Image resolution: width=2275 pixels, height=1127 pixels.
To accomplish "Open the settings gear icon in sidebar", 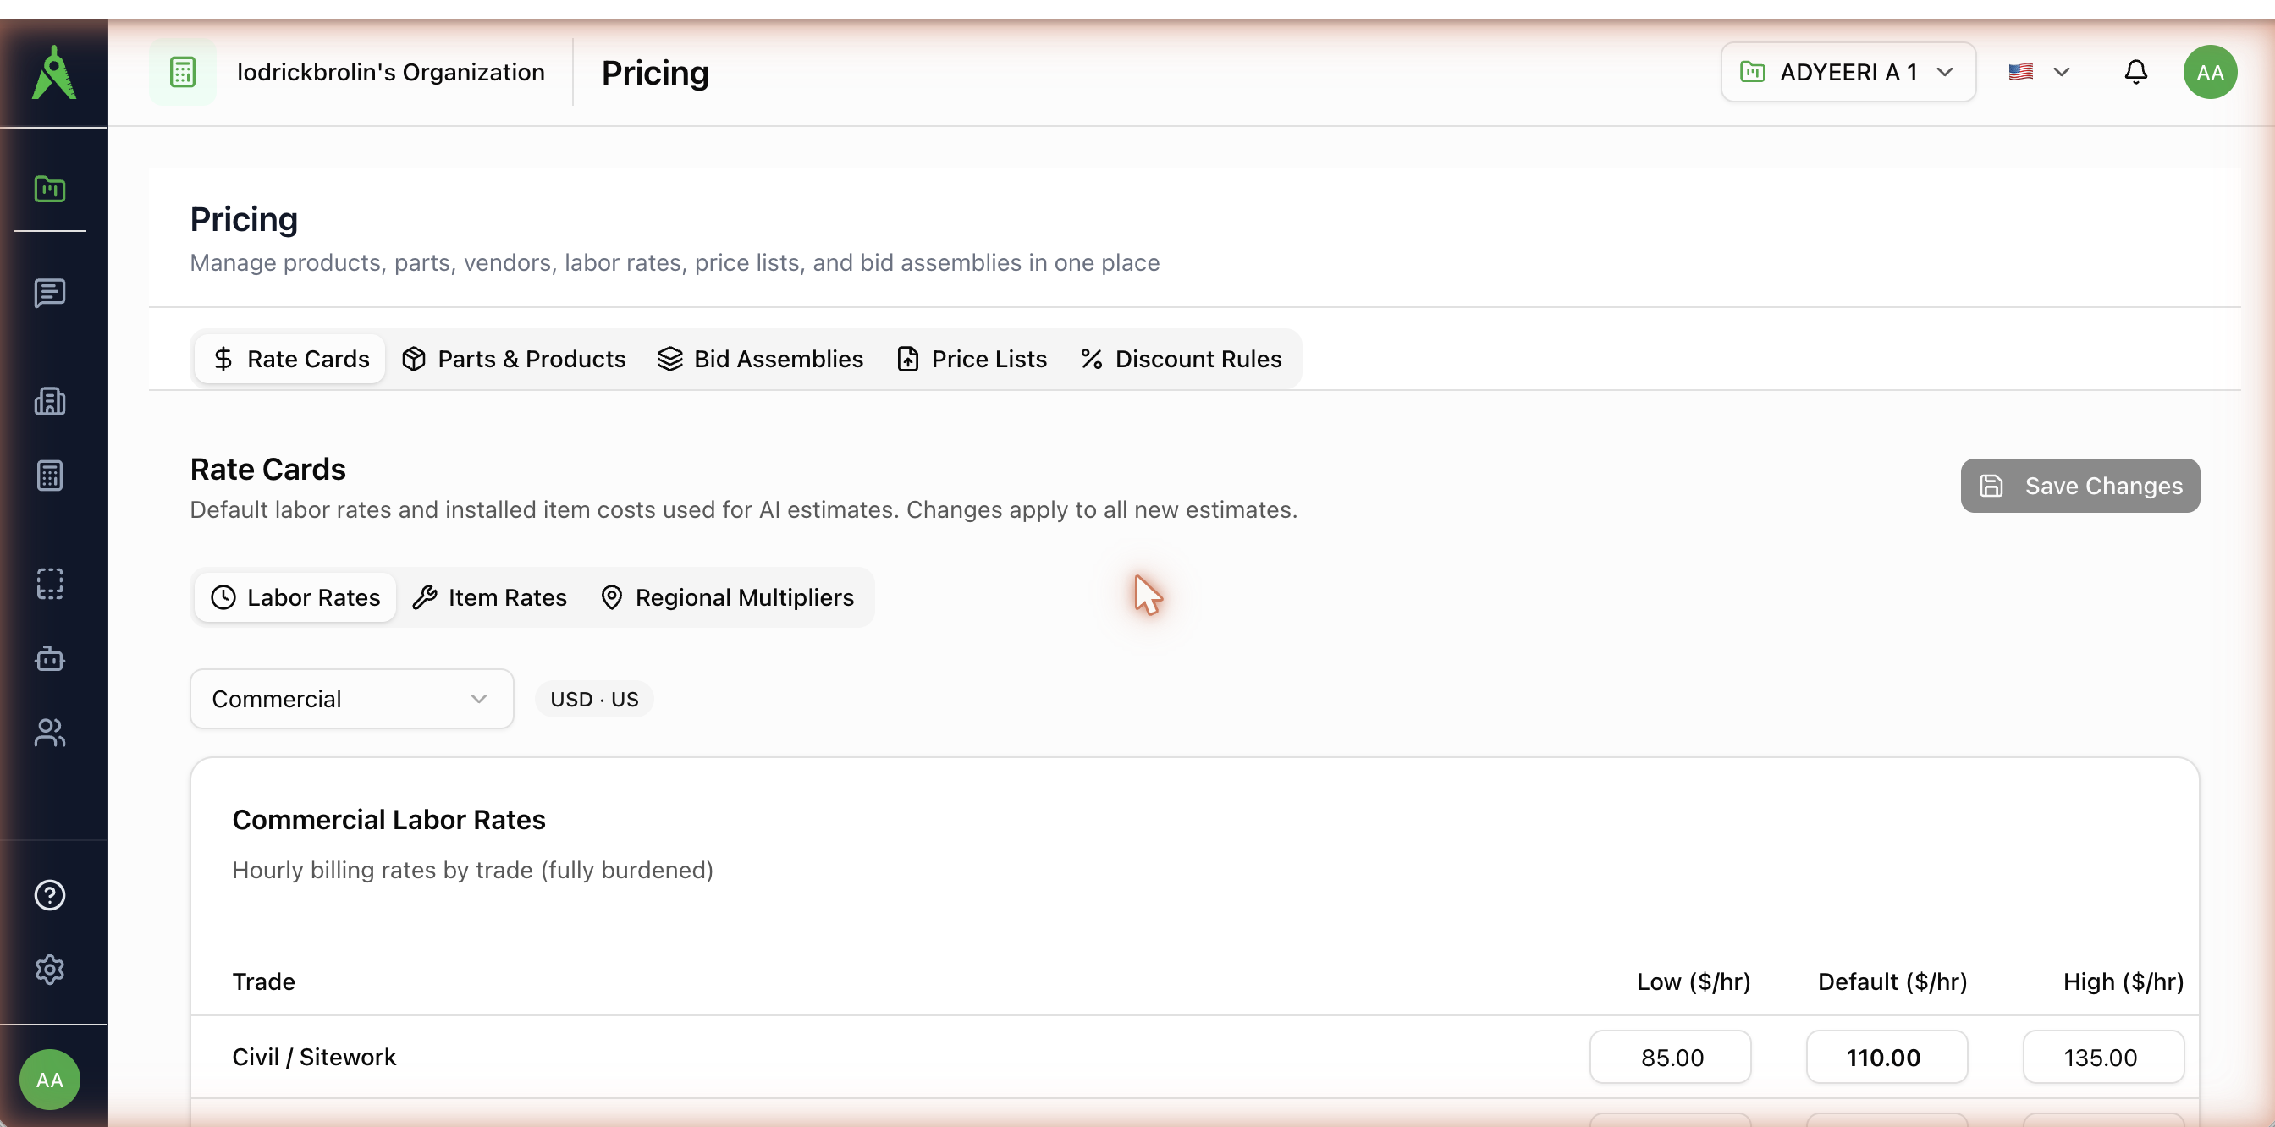I will [x=49, y=969].
